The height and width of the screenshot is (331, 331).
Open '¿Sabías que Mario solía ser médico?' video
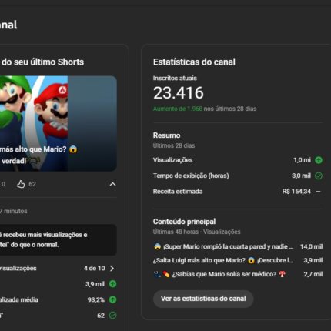219,274
